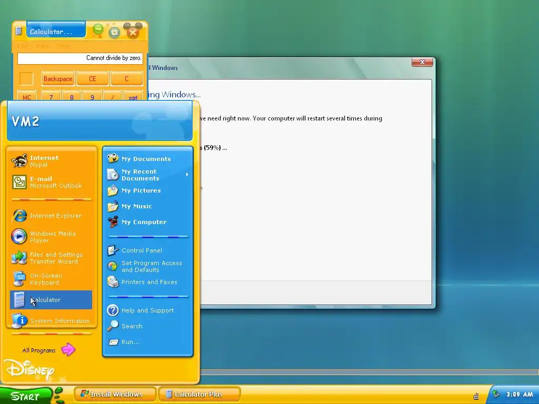Close Calculator with Mickey-ears X button
Screen dimensions: 539x404
[133, 31]
